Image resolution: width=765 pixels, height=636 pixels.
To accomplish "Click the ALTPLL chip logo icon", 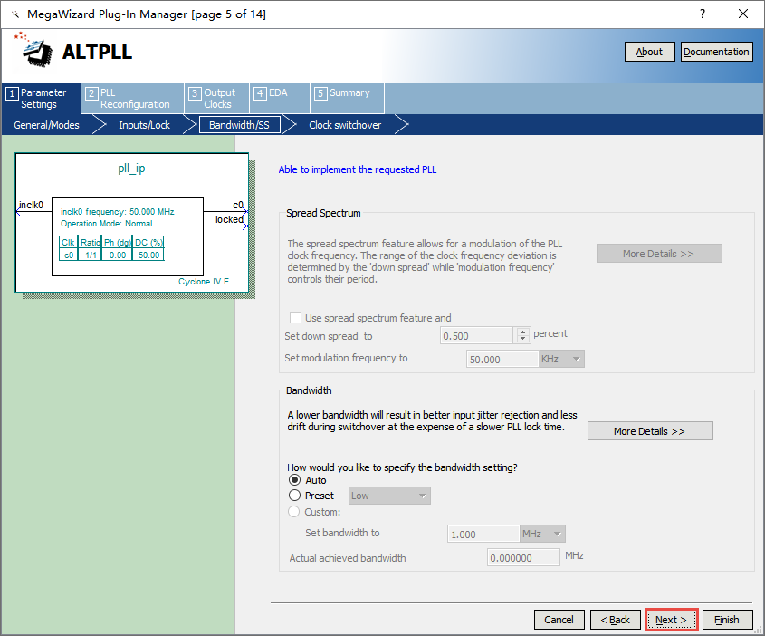I will click(34, 50).
